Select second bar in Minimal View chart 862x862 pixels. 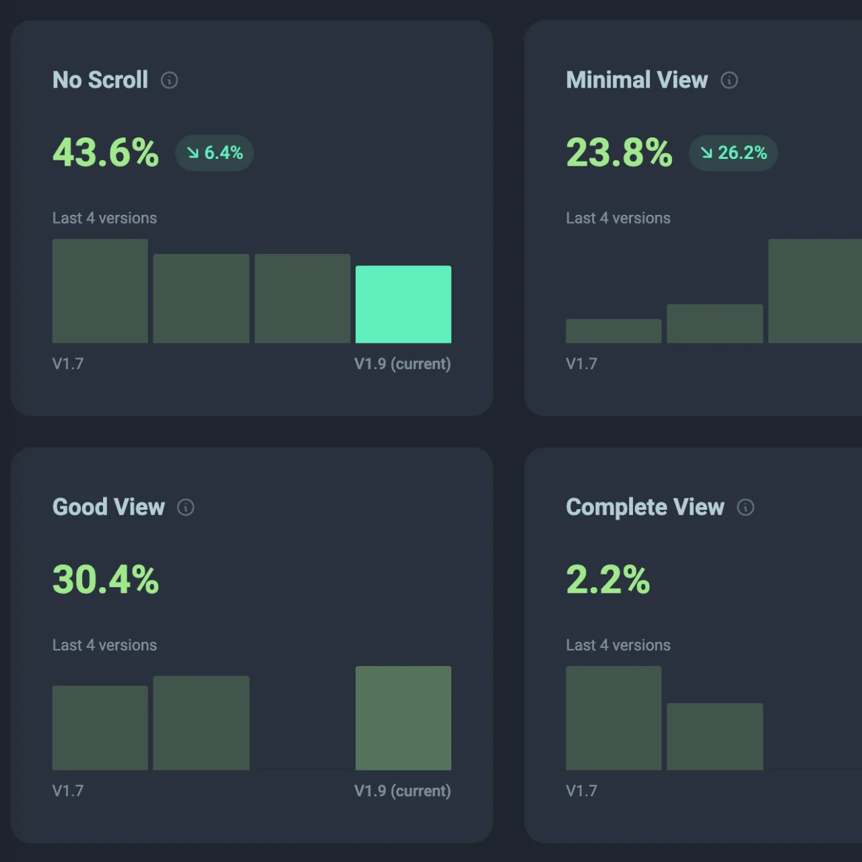point(715,323)
